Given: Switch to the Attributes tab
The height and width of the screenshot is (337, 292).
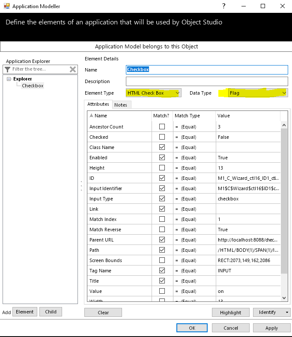Looking at the screenshot, I should pyautogui.click(x=98, y=104).
